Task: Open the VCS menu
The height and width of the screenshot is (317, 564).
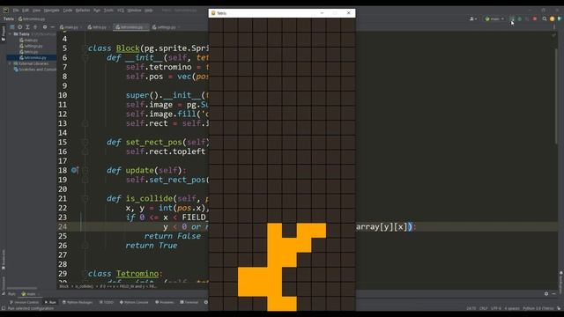Action: tap(121, 11)
